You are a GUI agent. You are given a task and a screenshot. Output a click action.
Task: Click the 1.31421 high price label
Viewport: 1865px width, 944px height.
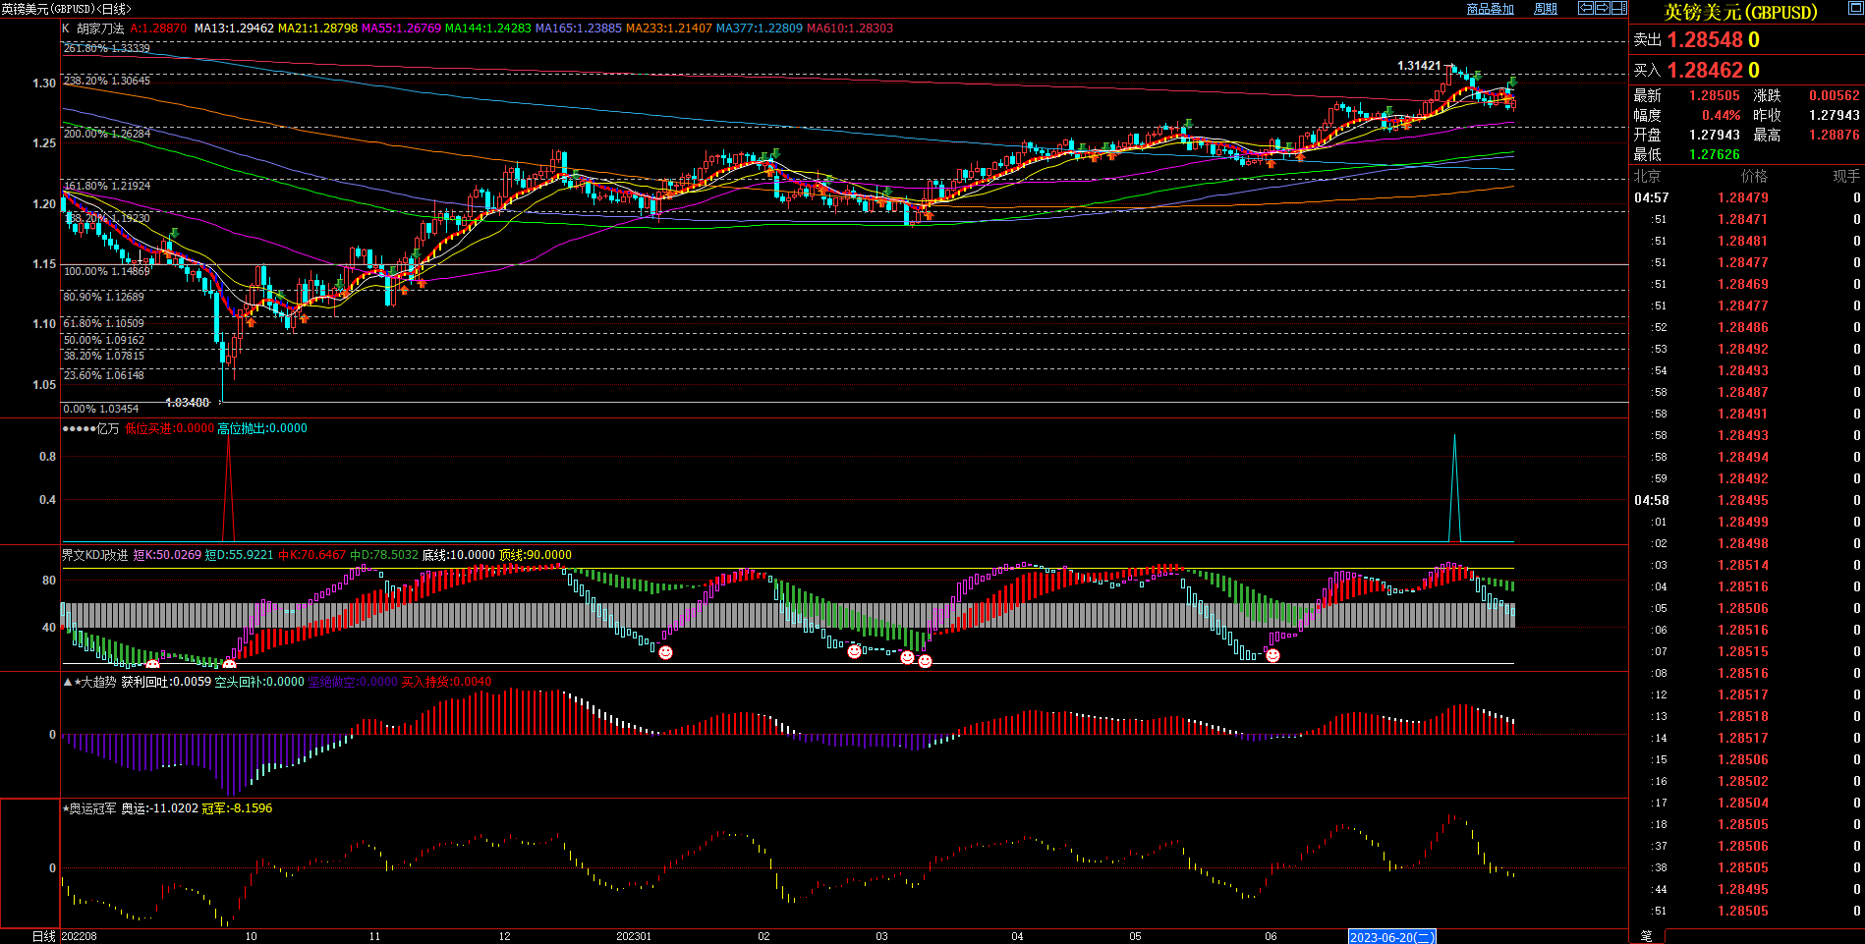tap(1418, 66)
